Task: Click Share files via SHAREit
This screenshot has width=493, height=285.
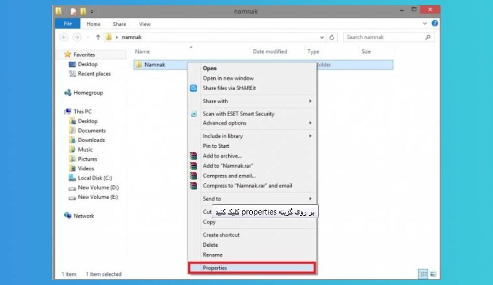Action: [x=229, y=88]
